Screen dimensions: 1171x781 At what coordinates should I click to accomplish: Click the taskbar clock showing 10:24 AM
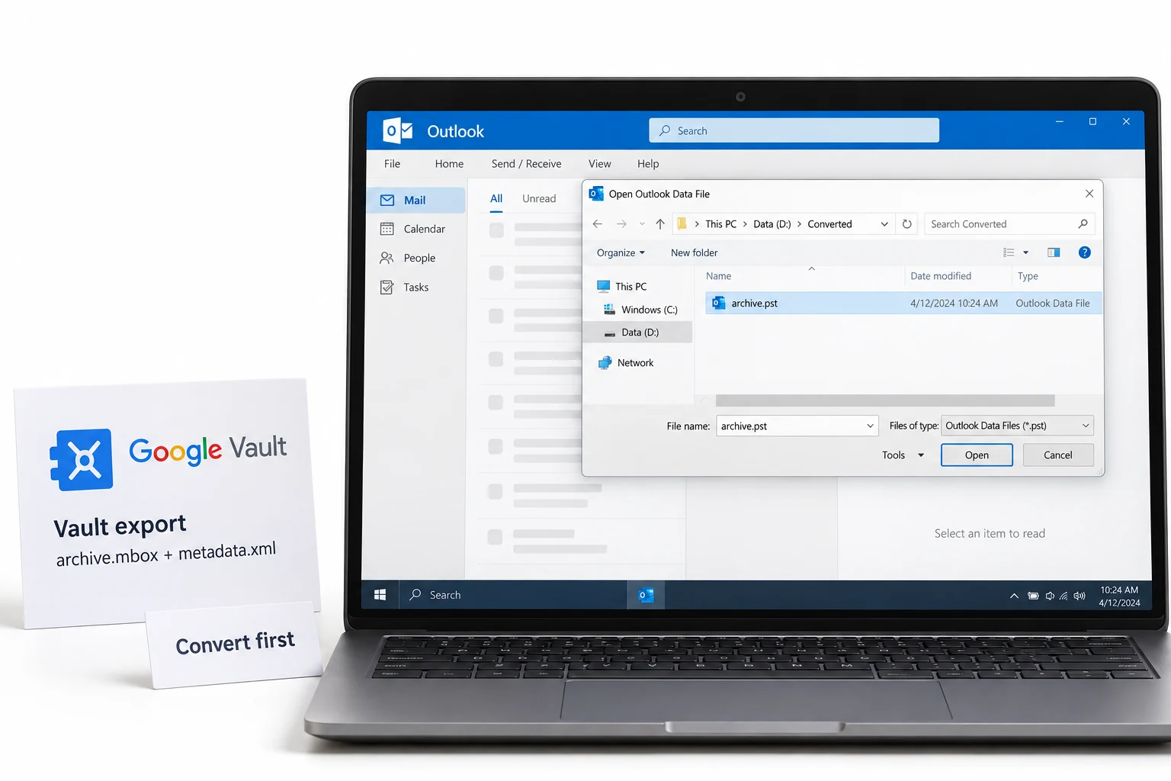pos(1119,596)
